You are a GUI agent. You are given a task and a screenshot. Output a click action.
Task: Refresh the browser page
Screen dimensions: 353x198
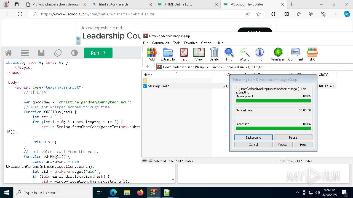[x=20, y=14]
